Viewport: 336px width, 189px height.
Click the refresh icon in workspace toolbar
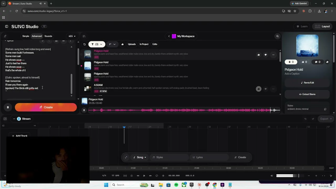[85, 44]
